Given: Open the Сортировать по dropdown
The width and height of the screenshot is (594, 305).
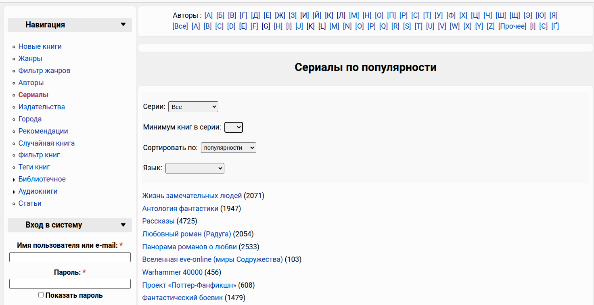Looking at the screenshot, I should coord(228,148).
